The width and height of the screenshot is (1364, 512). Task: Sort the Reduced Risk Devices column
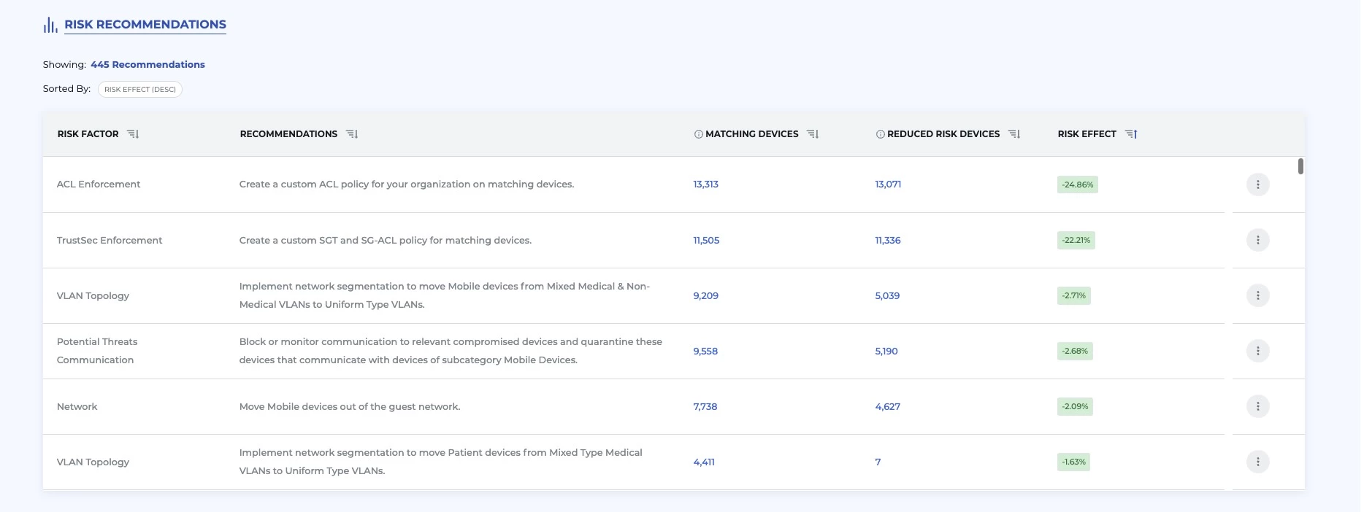pyautogui.click(x=1014, y=134)
